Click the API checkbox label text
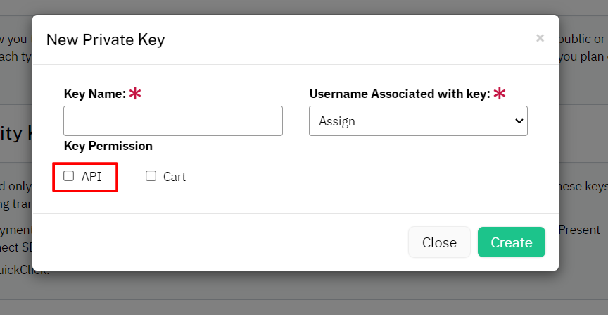 click(x=91, y=177)
